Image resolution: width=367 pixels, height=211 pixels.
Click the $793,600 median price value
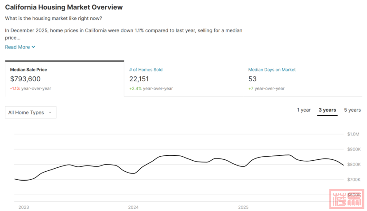25,79
